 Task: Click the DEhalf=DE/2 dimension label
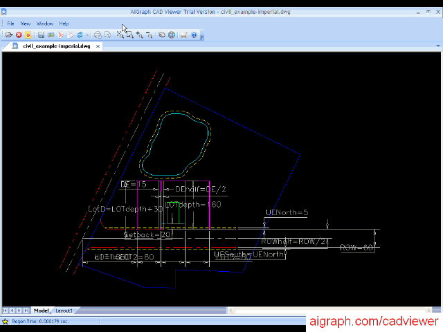tap(201, 189)
